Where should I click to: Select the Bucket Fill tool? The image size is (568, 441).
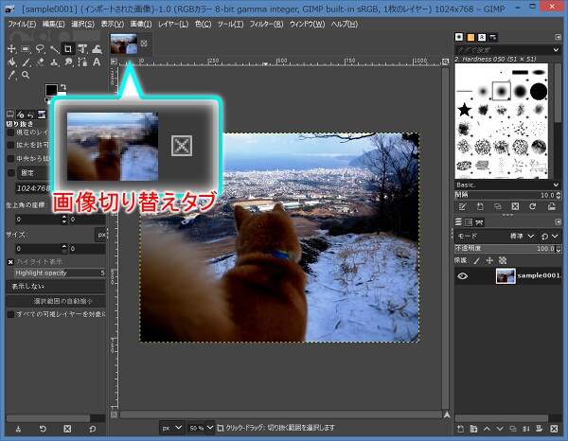click(x=11, y=62)
